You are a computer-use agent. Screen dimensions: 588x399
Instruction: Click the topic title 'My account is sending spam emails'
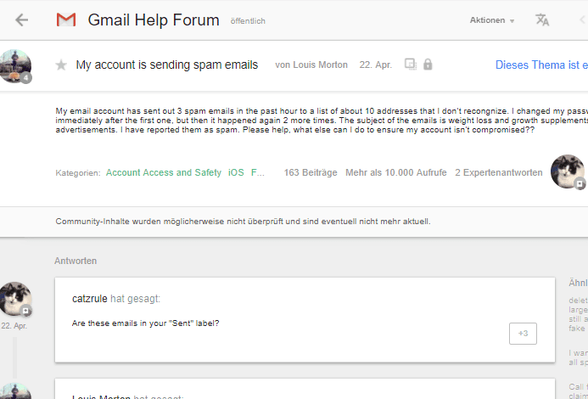click(167, 65)
